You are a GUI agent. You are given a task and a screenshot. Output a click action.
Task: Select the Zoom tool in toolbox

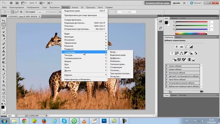[4, 101]
